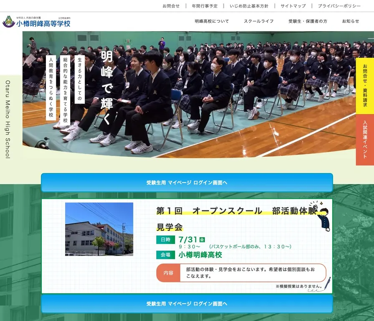The height and width of the screenshot is (321, 374).
Task: Open the サイトマップ link
Action: [x=293, y=6]
